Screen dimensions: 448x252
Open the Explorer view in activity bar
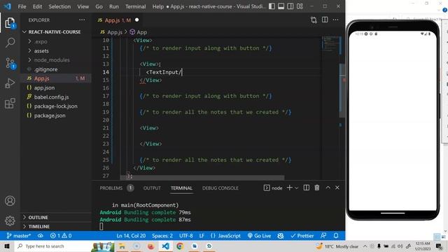pyautogui.click(x=10, y=23)
